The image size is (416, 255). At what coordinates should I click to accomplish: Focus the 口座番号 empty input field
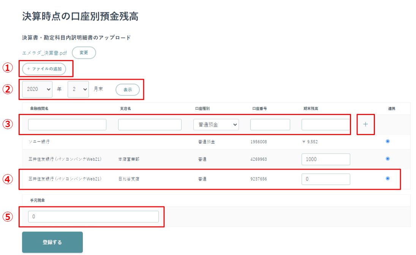pos(270,124)
